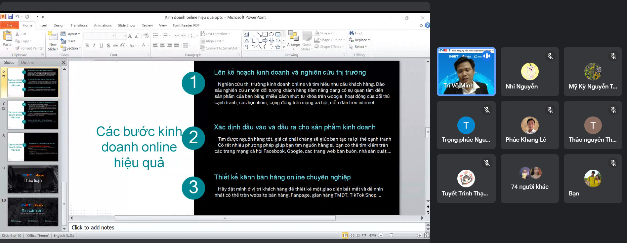Viewport: 627px width, 243px height.
Task: Select the star shape in shapes gallery
Action: 278,47
